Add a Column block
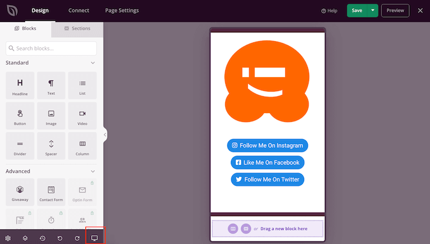The width and height of the screenshot is (430, 244). (82, 146)
